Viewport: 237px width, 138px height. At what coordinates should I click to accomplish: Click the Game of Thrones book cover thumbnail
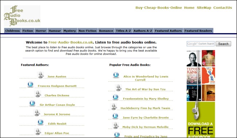pos(209,93)
